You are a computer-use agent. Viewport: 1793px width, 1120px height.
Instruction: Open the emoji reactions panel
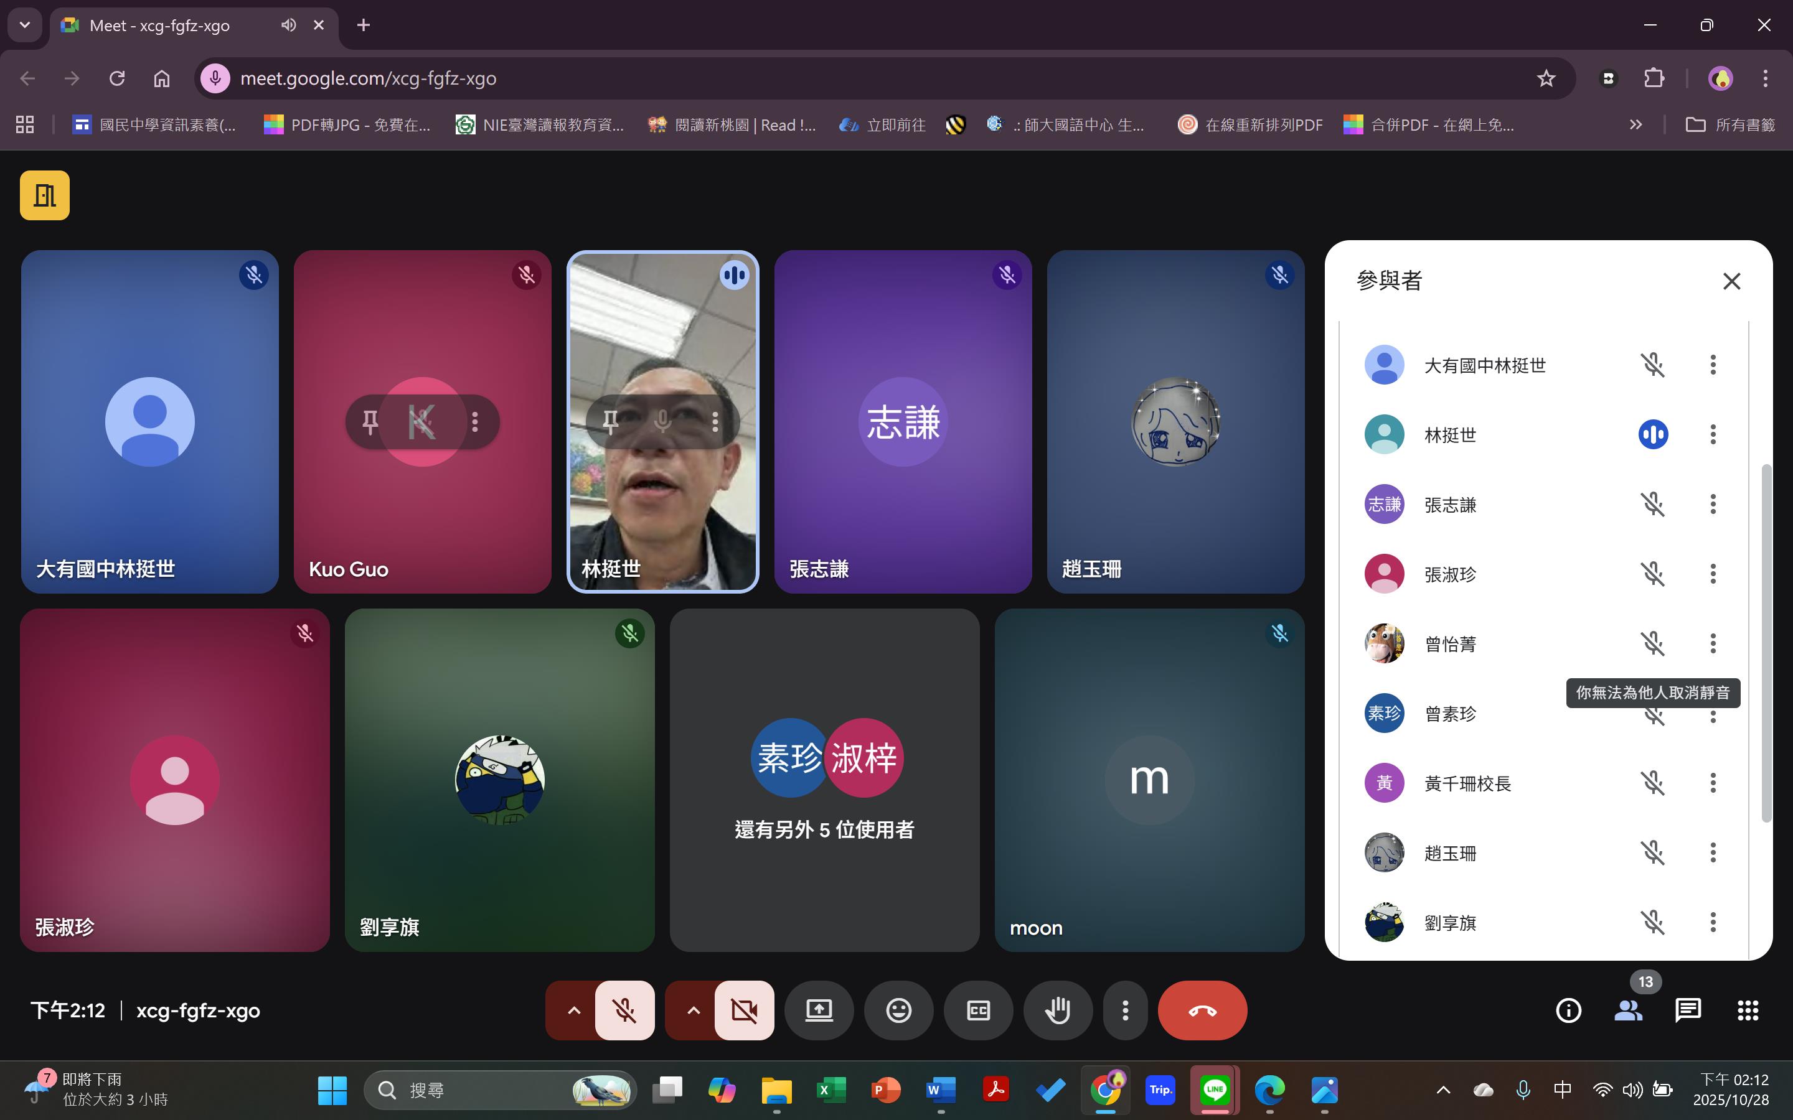coord(898,1010)
